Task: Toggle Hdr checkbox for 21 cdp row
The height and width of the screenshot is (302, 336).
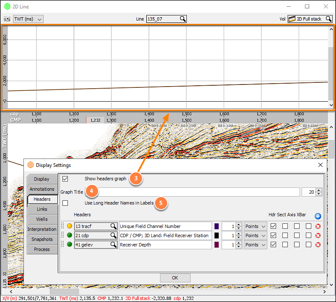Action: pyautogui.click(x=273, y=235)
